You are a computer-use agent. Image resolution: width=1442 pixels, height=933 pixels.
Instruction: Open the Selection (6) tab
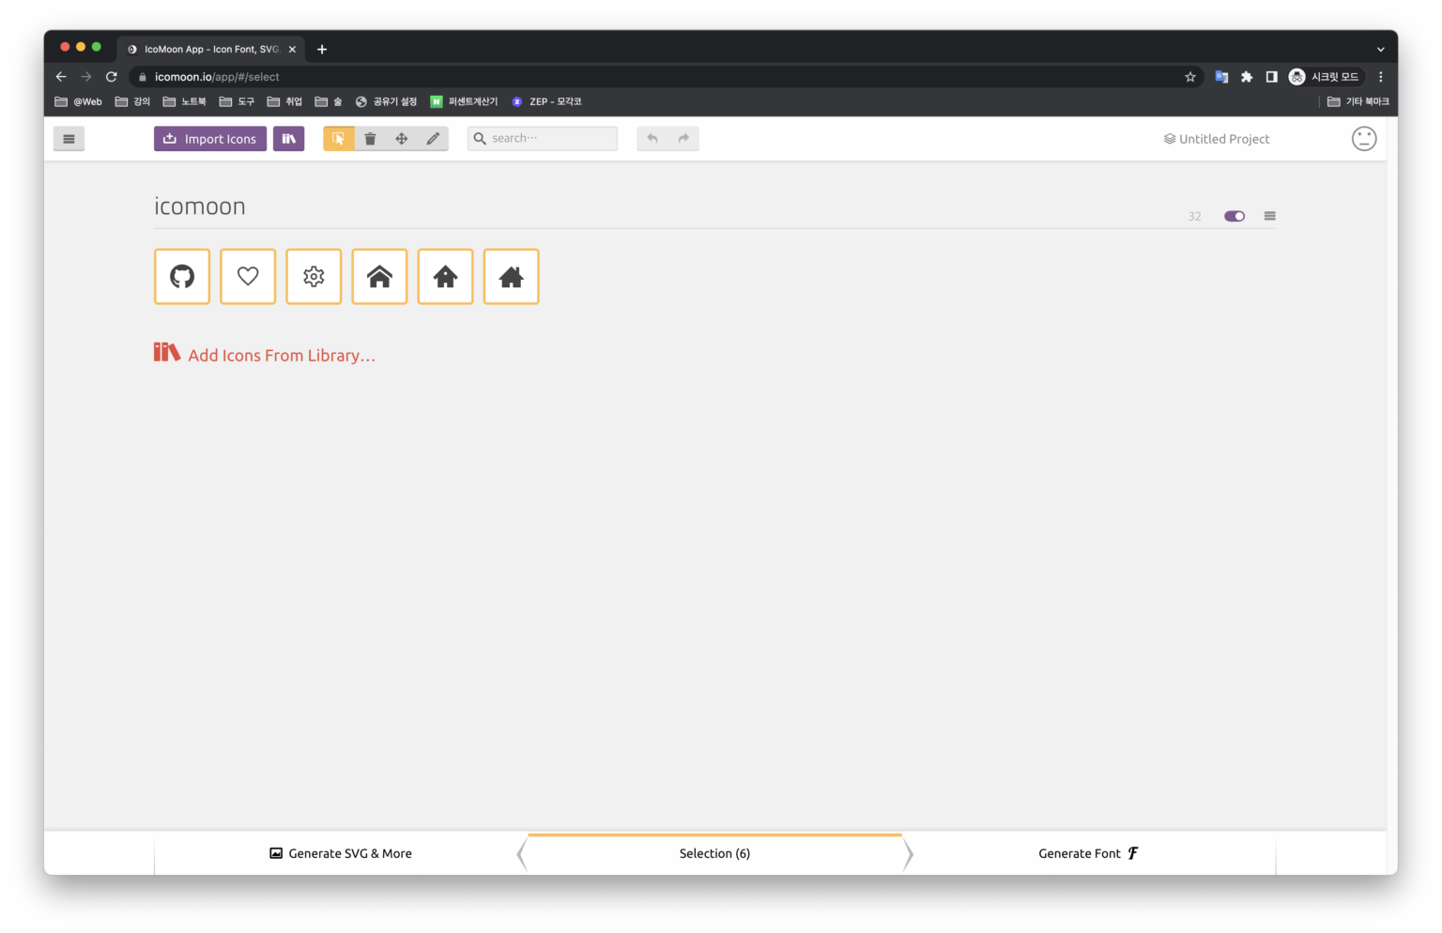tap(714, 853)
